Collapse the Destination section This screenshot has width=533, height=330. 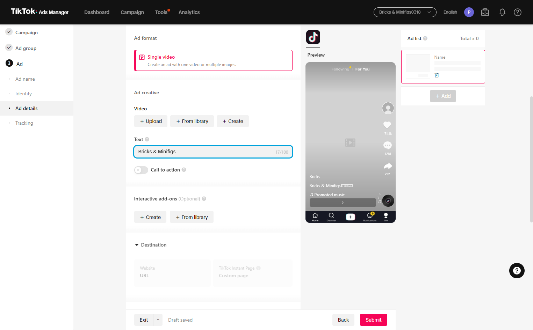point(137,245)
